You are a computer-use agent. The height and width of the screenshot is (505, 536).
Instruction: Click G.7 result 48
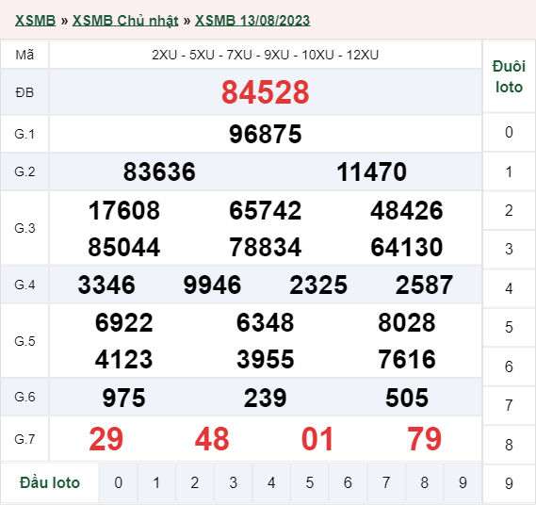pos(212,439)
